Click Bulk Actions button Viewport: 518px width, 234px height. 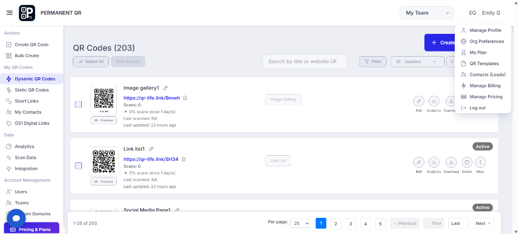pos(128,61)
